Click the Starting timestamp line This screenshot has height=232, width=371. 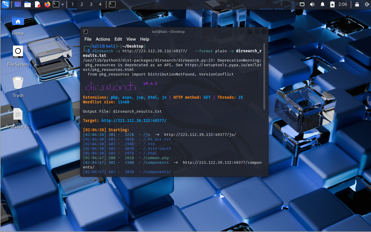(106, 130)
